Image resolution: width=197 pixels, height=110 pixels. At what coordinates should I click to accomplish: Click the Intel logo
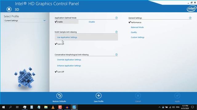tap(191, 9)
